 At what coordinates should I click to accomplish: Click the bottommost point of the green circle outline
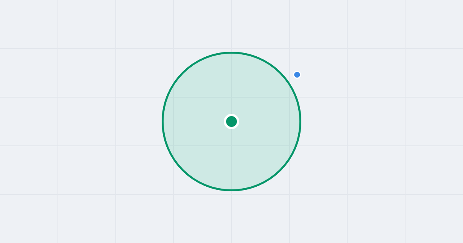(231, 190)
